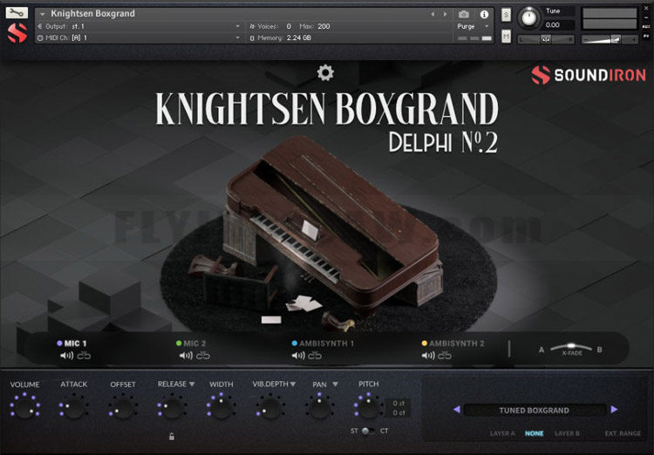The image size is (654, 455).
Task: Click the lock icon under Release knob
Action: click(172, 437)
